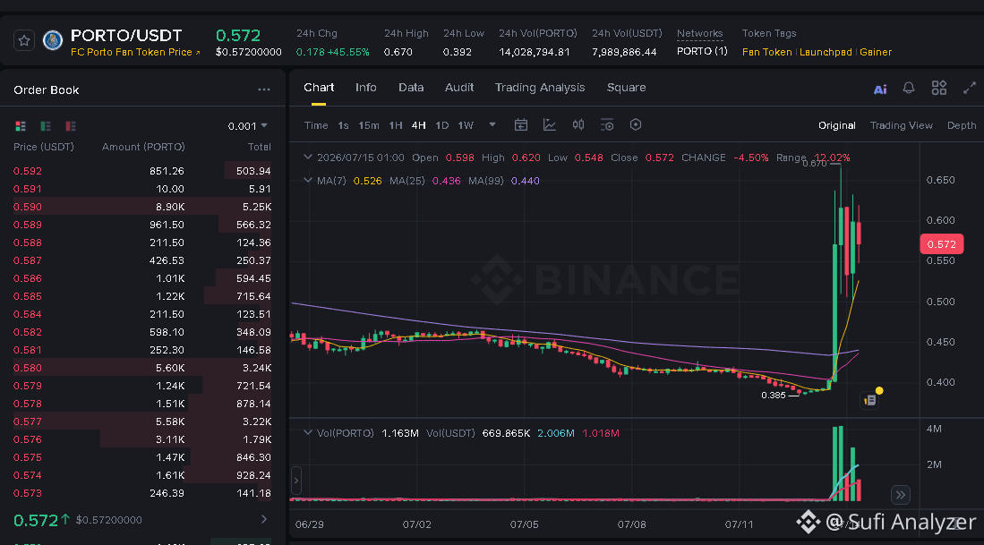
Task: Open the 0.001 price precision dropdown
Action: point(248,126)
